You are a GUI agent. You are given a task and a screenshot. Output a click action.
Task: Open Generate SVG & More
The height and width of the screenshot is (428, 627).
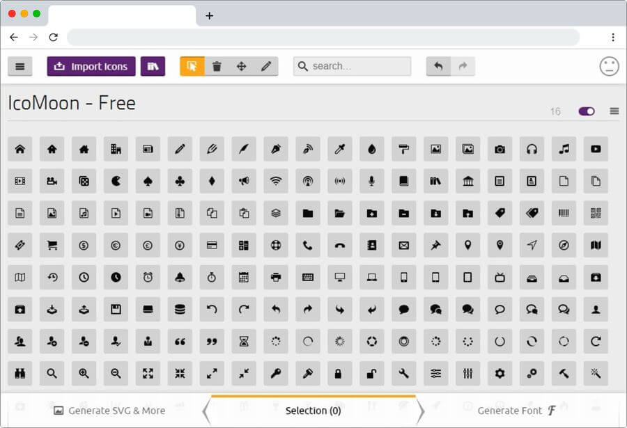[109, 411]
